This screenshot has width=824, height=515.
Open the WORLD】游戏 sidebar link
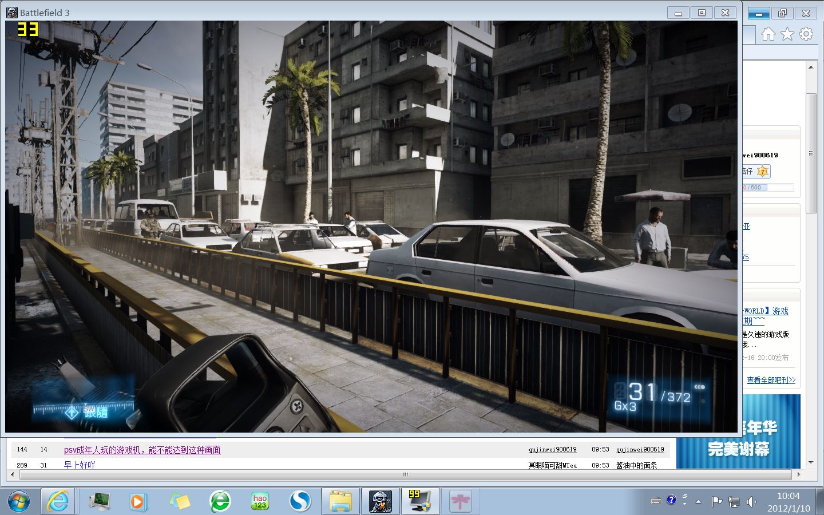click(x=766, y=311)
